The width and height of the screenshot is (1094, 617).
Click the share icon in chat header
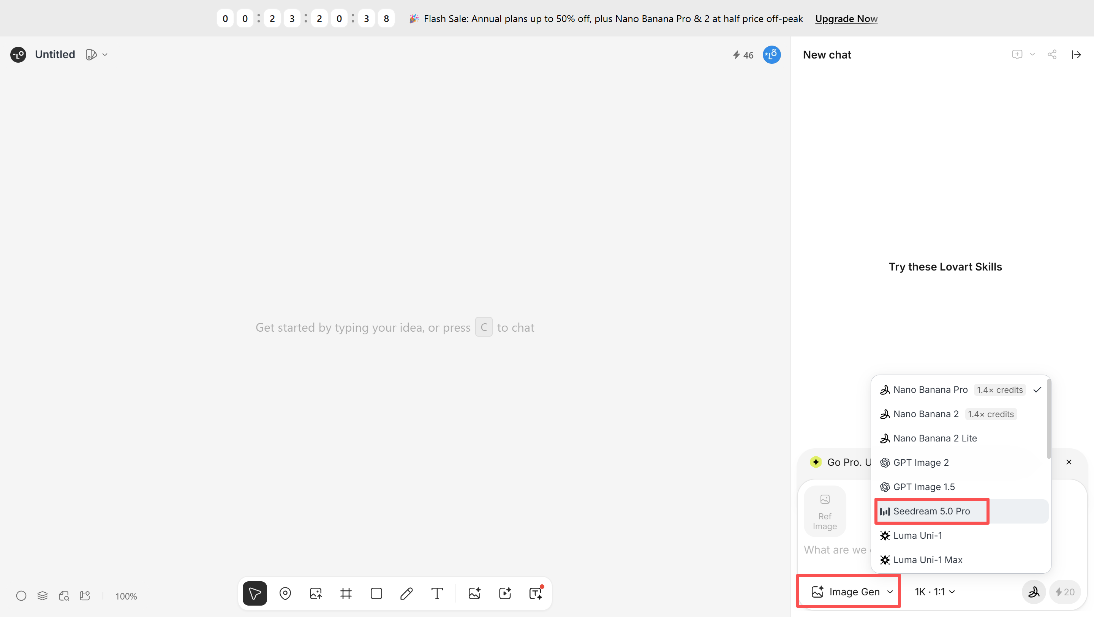1052,54
